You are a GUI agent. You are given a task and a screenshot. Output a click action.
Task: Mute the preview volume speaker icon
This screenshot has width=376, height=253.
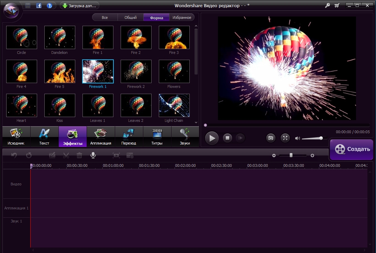(297, 138)
